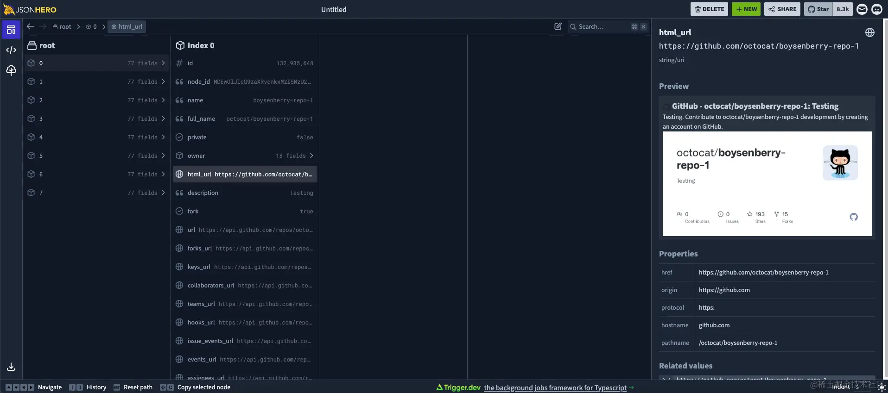Click the octocat avatar in preview
The image size is (888, 393).
pyautogui.click(x=840, y=163)
